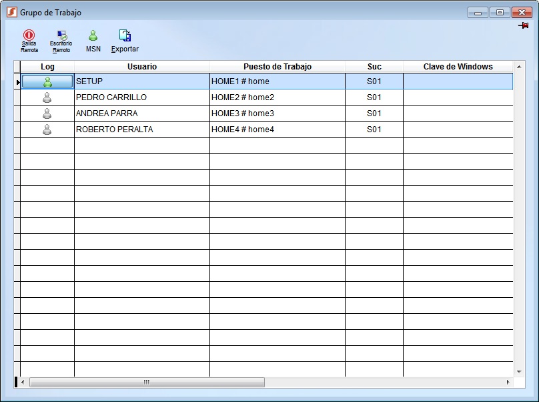This screenshot has height=402, width=539.
Task: Click the horizontal scrollbar thumb
Action: coord(147,383)
